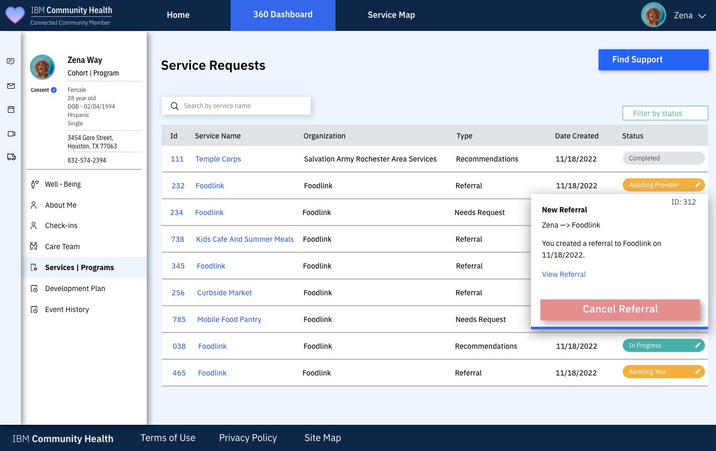Open the video camera sidebar icon

tap(11, 134)
